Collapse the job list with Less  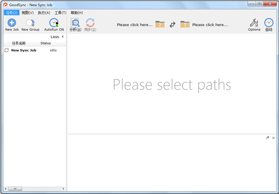coord(57,37)
